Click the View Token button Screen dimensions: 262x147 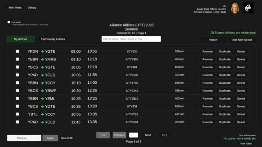pyautogui.click(x=246, y=144)
